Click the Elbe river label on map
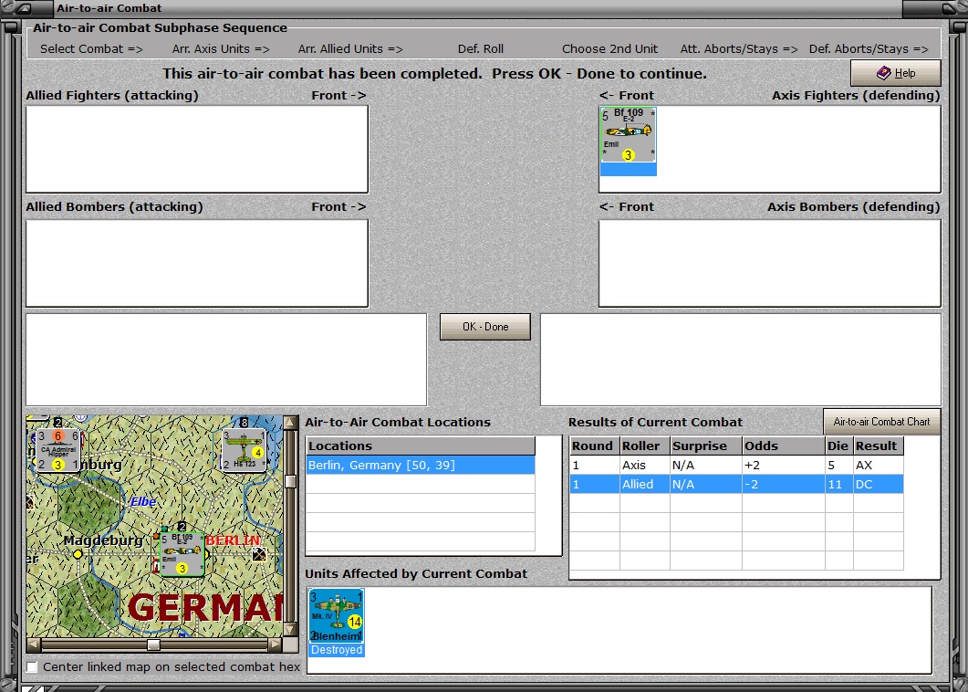The image size is (968, 692). (143, 502)
